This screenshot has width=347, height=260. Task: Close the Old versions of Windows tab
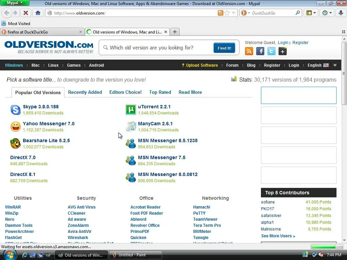point(165,32)
